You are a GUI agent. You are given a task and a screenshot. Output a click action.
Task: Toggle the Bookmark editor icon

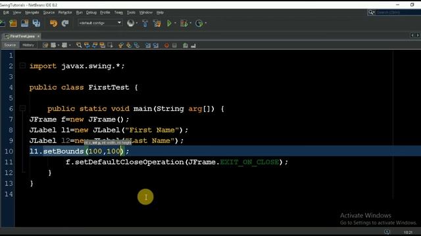pos(137,45)
